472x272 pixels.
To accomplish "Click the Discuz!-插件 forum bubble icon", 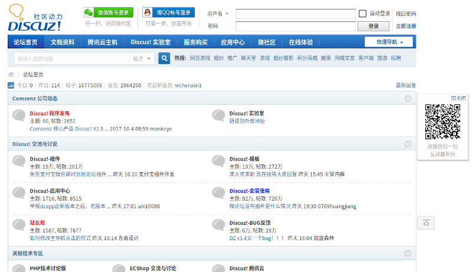I will click(x=19, y=161).
